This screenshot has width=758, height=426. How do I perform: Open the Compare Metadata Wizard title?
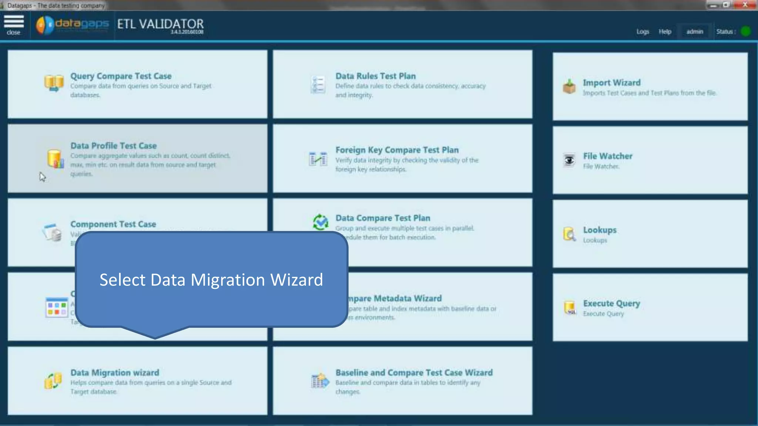(395, 298)
